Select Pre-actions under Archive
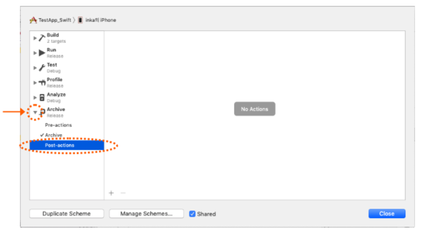 pos(58,125)
